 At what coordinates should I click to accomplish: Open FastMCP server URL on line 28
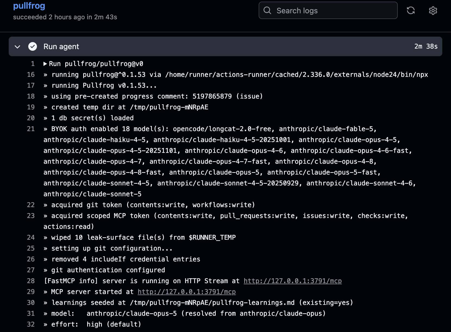pyautogui.click(x=293, y=281)
